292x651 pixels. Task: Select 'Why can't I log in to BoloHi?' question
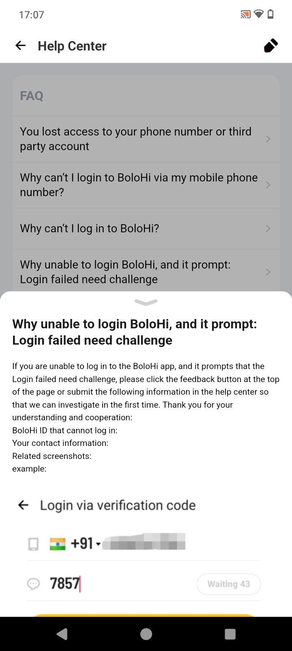[90, 228]
